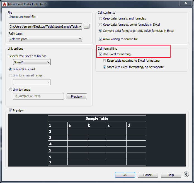Click row '3' cell in the preview table
This screenshot has width=194, height=183.
pyautogui.click(x=58, y=137)
